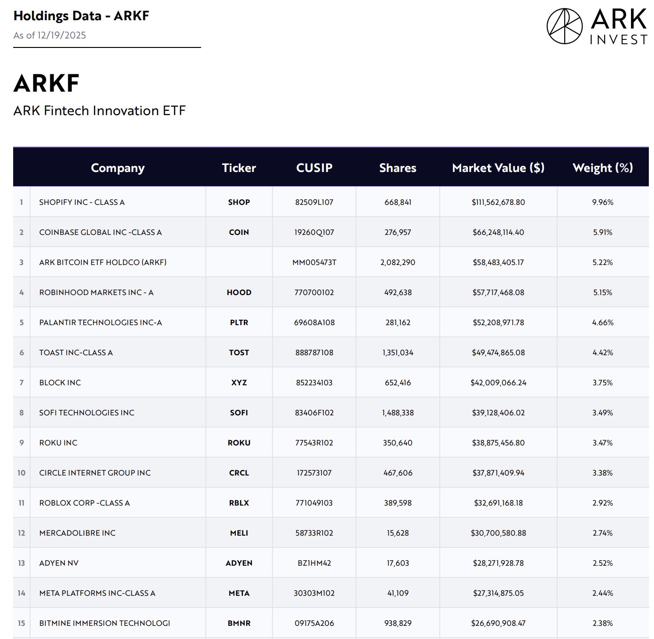Click the Holdings Data - ARKF title

point(81,16)
